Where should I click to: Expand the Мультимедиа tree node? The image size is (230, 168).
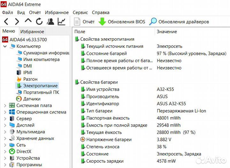[x=5, y=132]
